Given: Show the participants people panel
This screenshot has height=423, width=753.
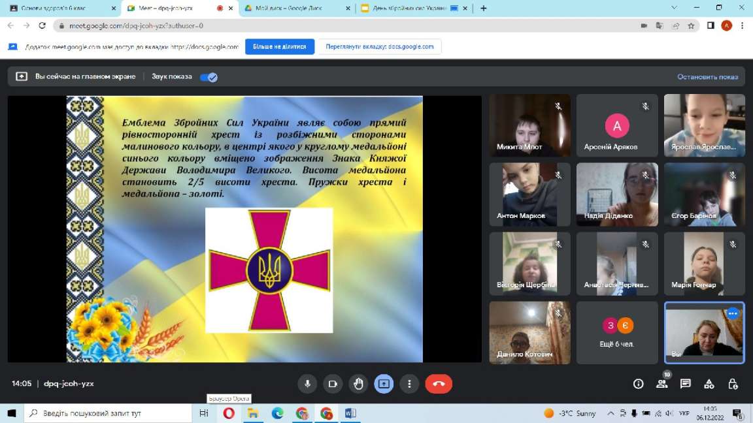Looking at the screenshot, I should click(x=661, y=384).
